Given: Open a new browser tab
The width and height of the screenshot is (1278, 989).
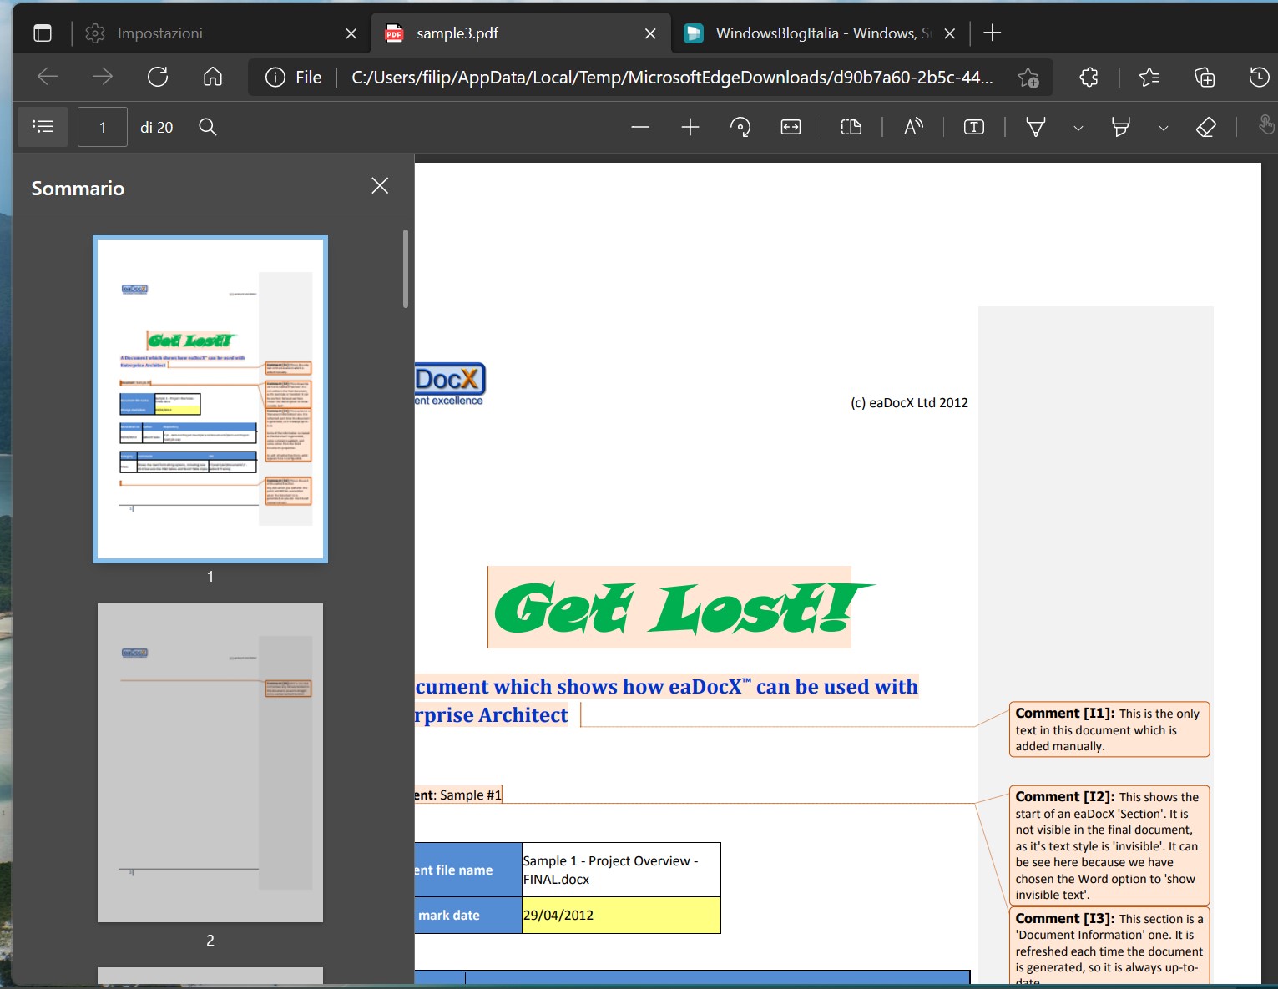Looking at the screenshot, I should [x=992, y=33].
